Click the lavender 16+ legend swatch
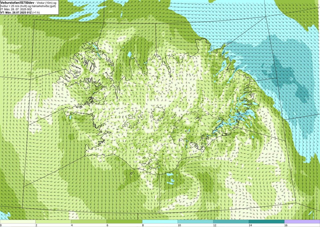 click(302, 221)
